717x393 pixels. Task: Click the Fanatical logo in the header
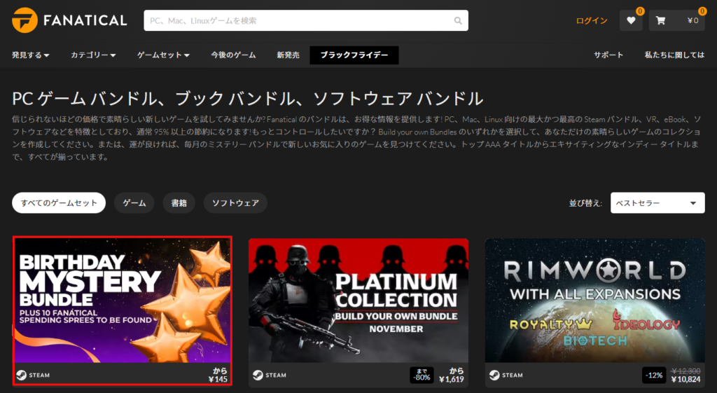69,20
